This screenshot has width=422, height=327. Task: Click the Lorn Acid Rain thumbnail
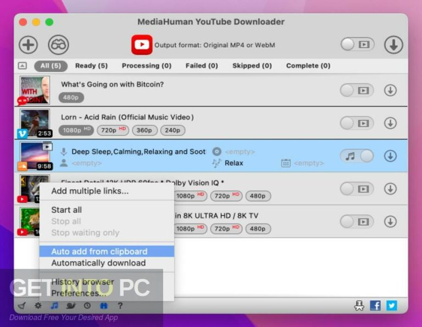click(x=35, y=123)
